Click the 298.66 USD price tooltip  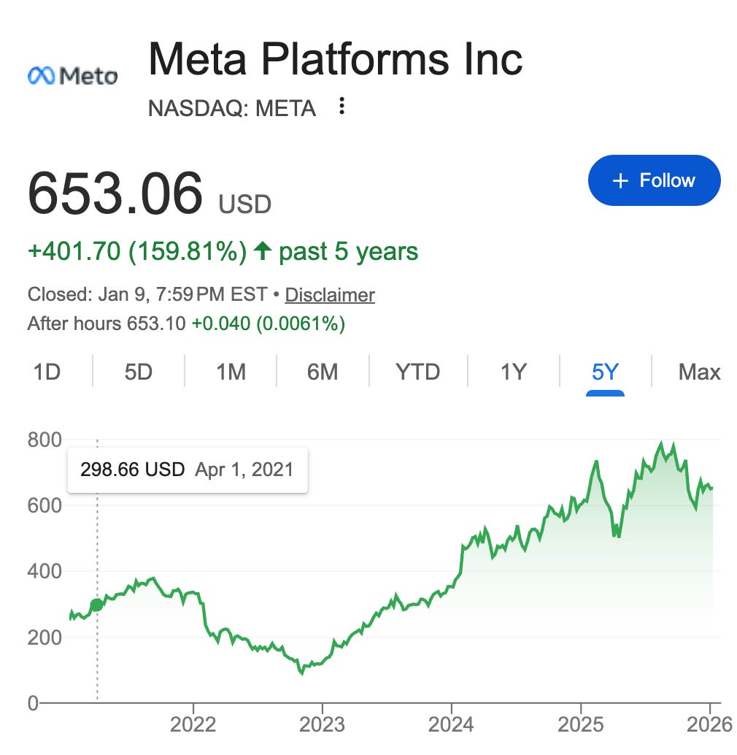click(188, 470)
